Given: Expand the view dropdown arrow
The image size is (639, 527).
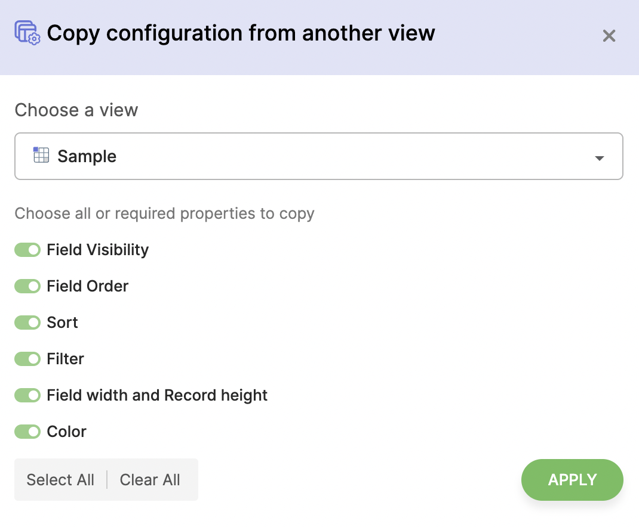Looking at the screenshot, I should (600, 158).
